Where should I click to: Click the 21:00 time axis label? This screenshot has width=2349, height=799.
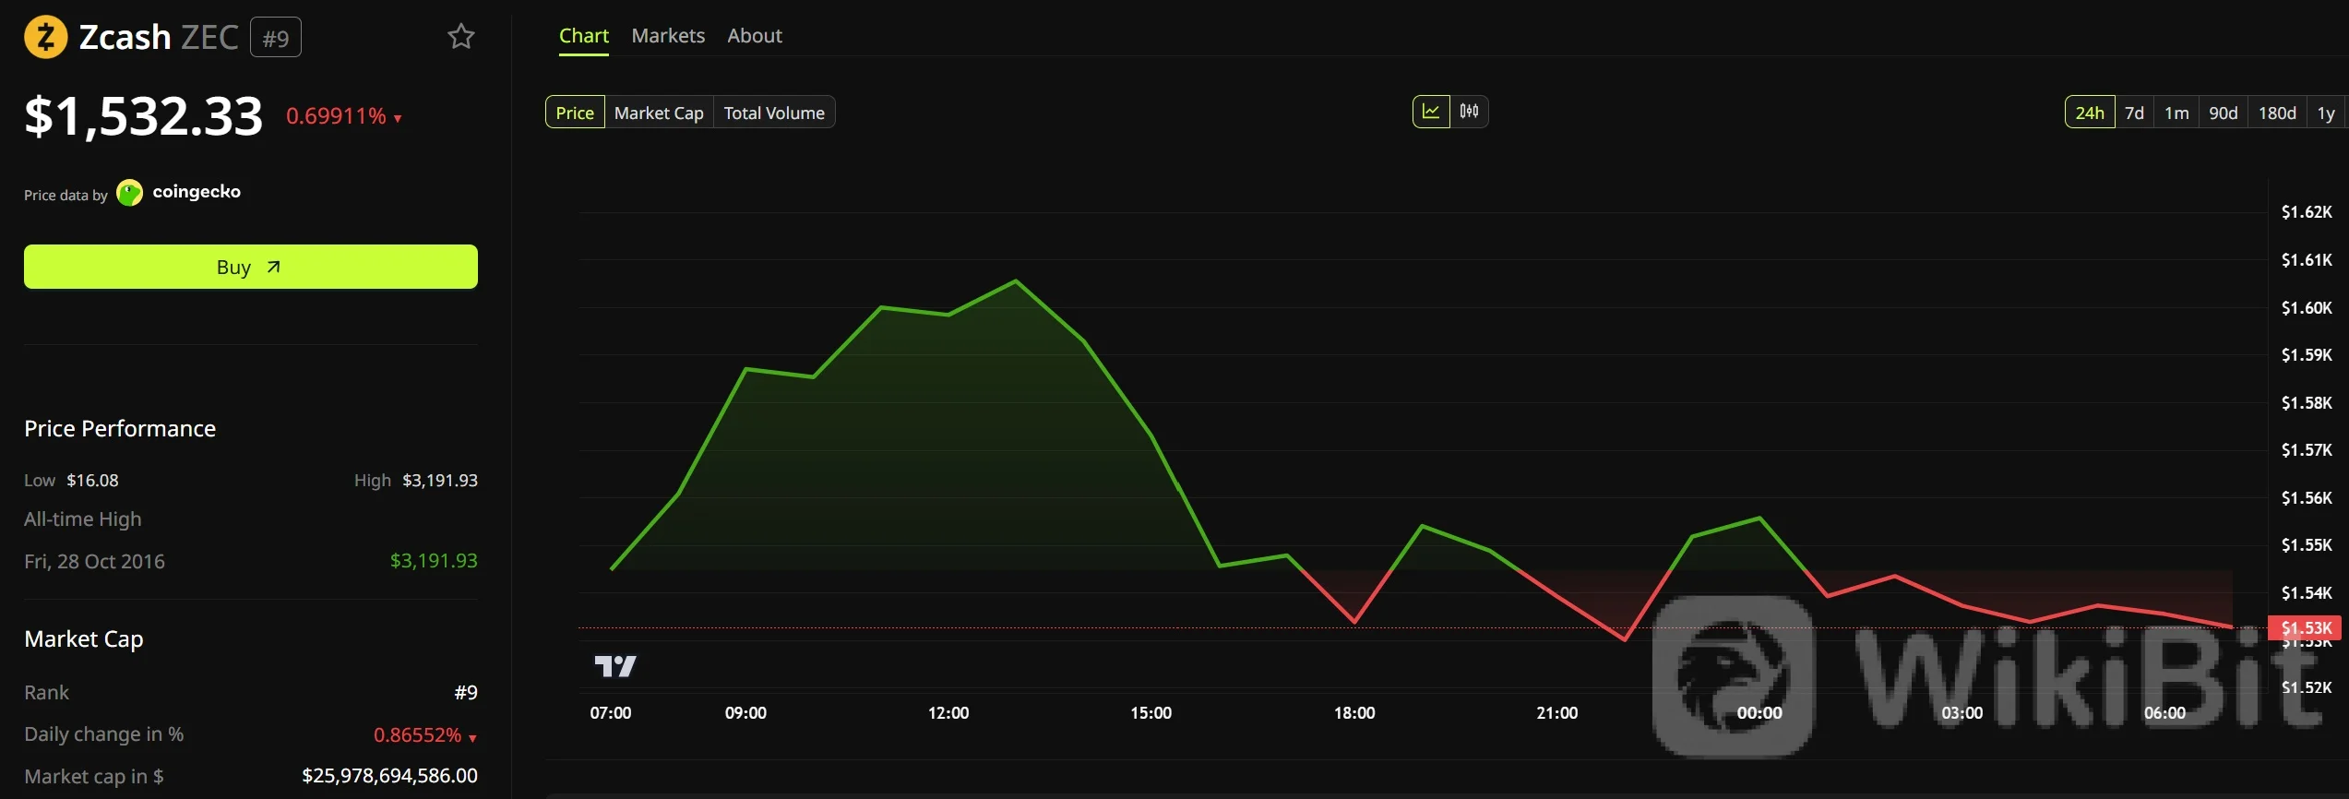(1557, 713)
